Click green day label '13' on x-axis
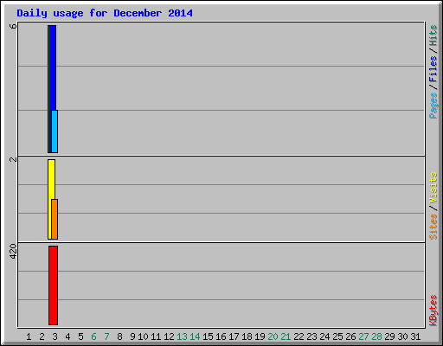The image size is (443, 346). pyautogui.click(x=182, y=336)
